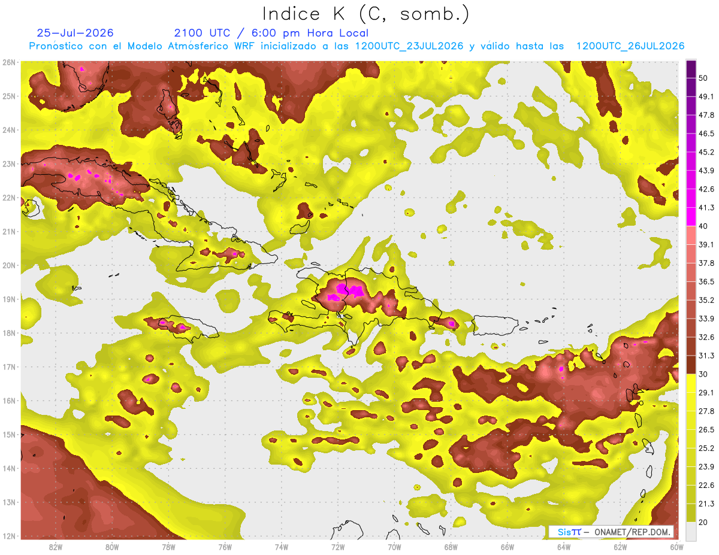The width and height of the screenshot is (719, 555).
Task: Click the '41.3' colorbar value
Action: [706, 208]
